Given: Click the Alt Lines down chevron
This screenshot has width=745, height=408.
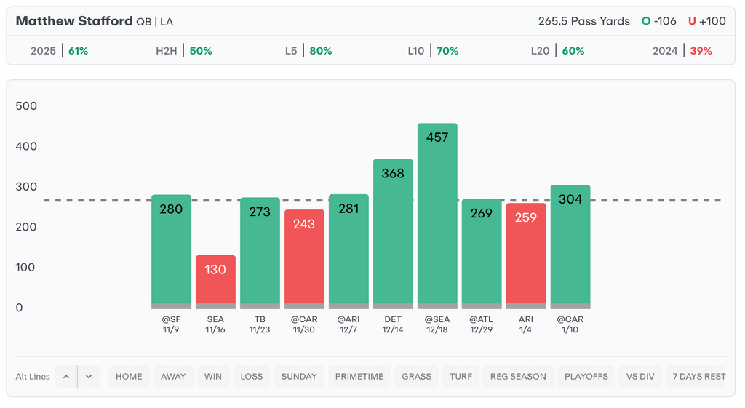Looking at the screenshot, I should 89,377.
